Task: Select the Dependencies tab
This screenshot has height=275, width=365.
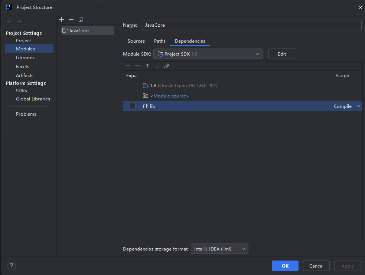Action: 190,41
